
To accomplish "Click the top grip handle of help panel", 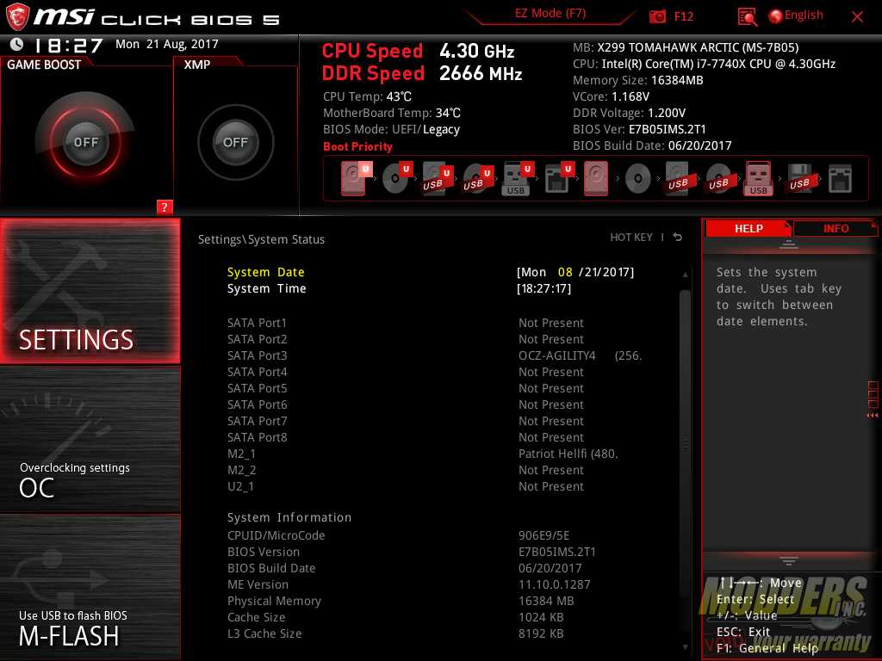I will pos(789,244).
